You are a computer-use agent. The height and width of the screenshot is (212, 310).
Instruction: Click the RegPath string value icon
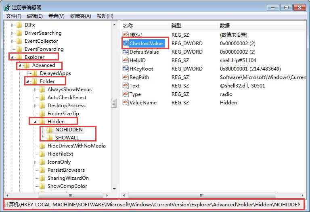pyautogui.click(x=126, y=77)
